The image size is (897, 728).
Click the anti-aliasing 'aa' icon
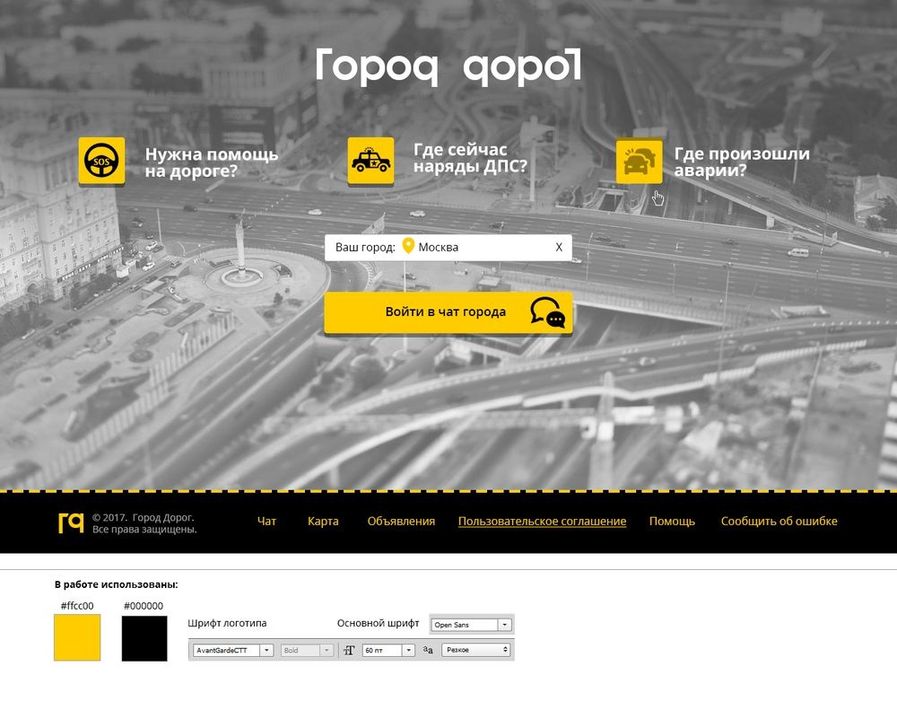(428, 650)
